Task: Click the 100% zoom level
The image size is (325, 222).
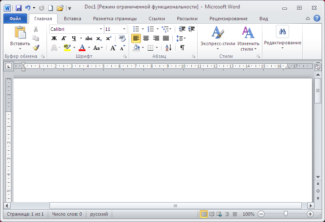Action: 248,214
